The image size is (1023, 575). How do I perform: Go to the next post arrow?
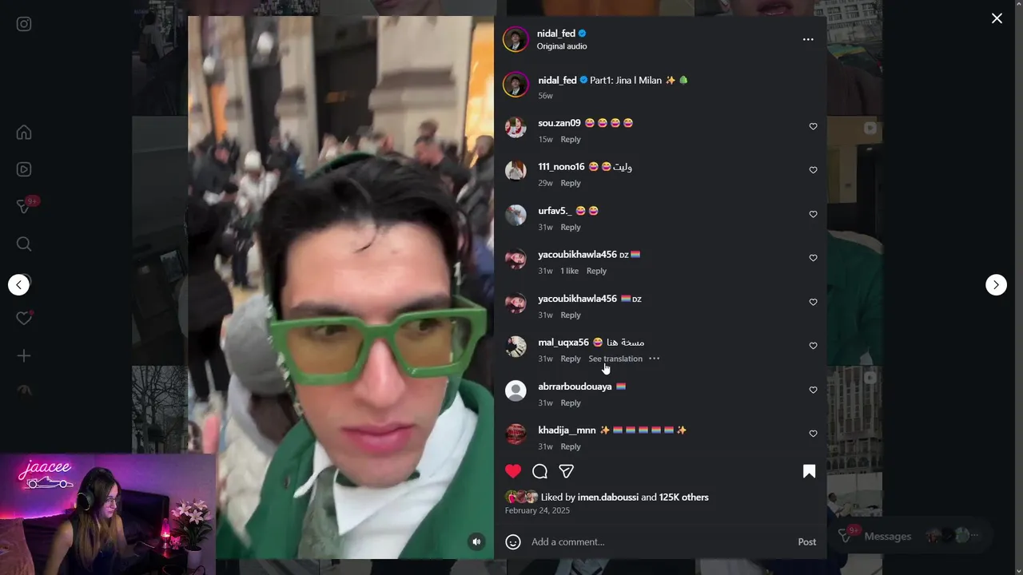(996, 285)
